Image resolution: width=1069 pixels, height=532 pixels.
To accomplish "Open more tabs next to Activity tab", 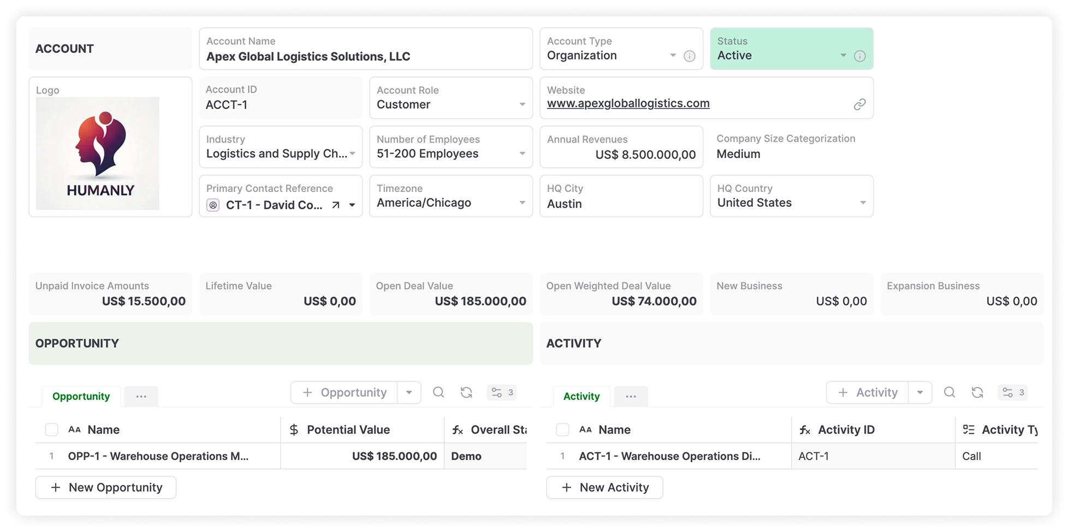I will tap(631, 396).
